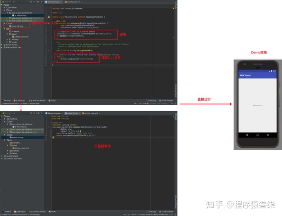Viewport: 282px width, 216px height.
Task: Open the Event Log in bottom IDE
Action: click(x=151, y=212)
